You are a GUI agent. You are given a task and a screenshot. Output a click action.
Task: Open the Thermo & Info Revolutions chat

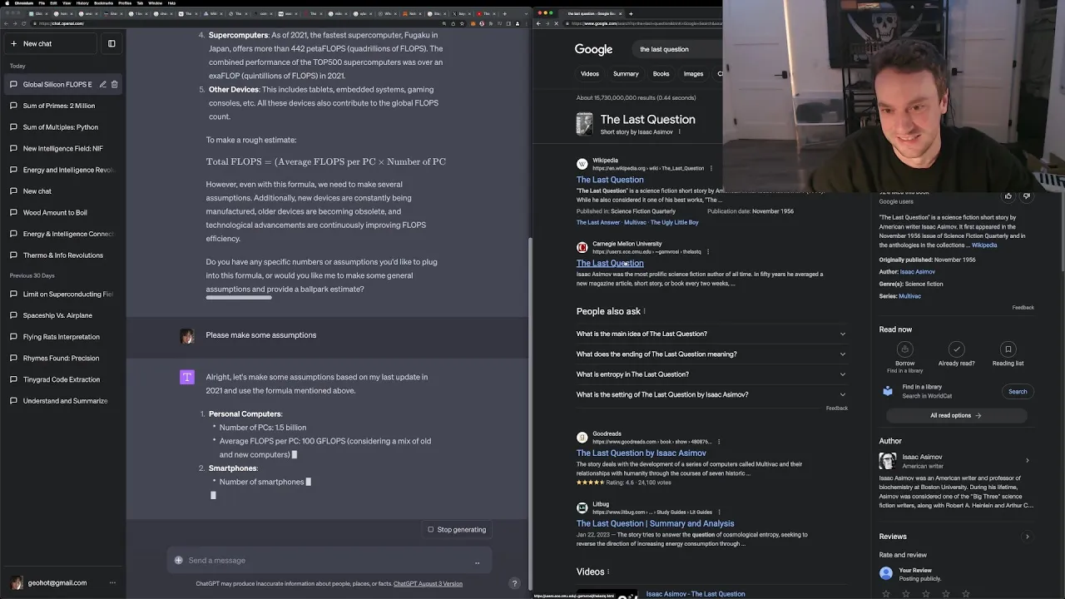[x=62, y=255]
